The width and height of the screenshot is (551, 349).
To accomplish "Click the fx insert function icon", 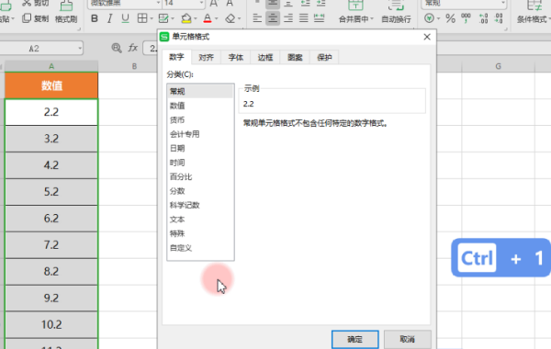I will [x=133, y=48].
